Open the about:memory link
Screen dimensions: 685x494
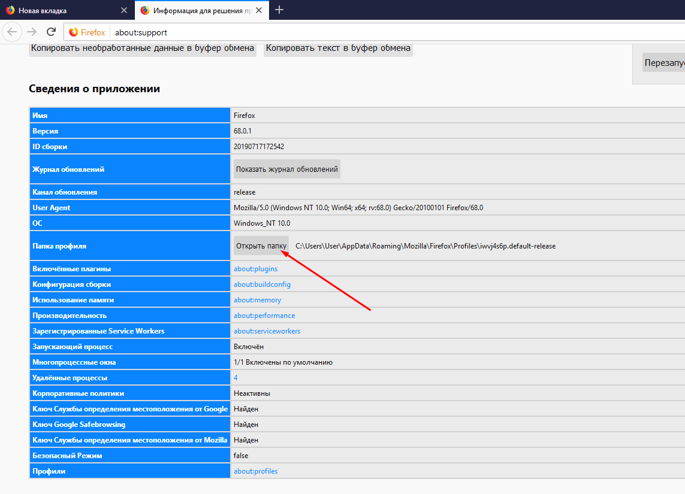(257, 300)
